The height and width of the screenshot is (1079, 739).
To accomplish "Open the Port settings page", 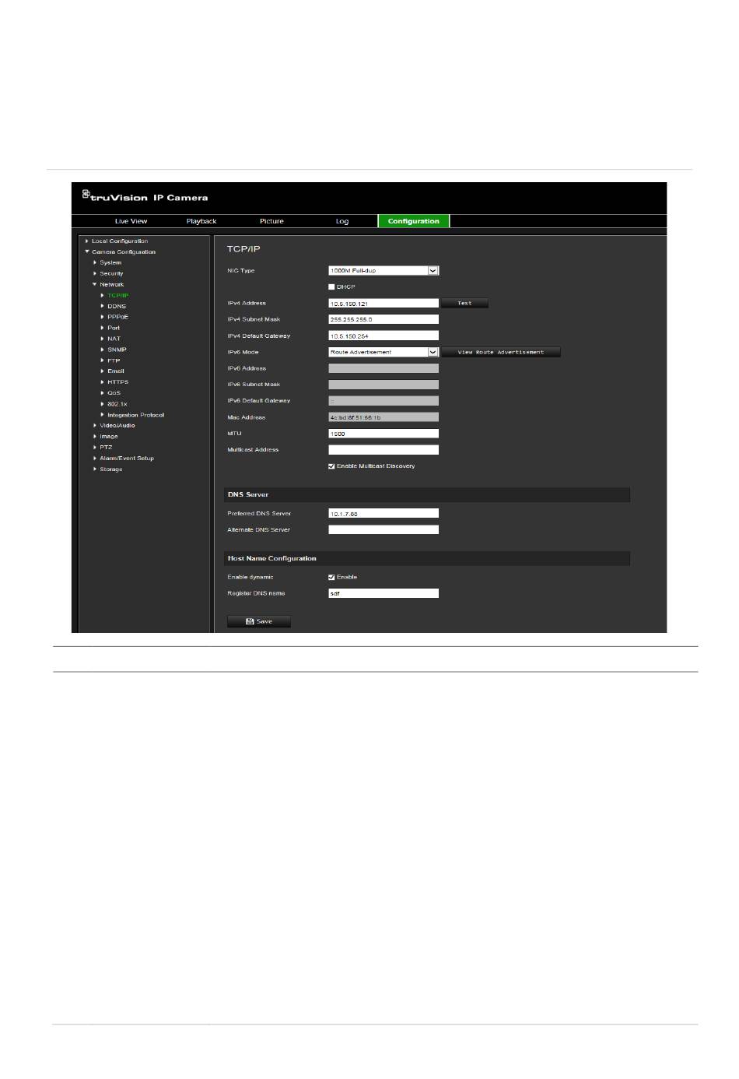I will (113, 328).
